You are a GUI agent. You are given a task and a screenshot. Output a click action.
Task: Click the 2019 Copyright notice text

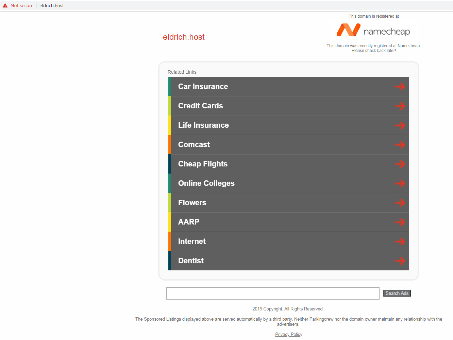pos(288,309)
